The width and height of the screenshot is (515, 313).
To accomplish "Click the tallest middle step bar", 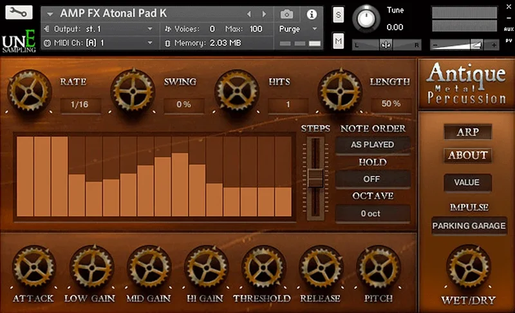I will point(180,185).
